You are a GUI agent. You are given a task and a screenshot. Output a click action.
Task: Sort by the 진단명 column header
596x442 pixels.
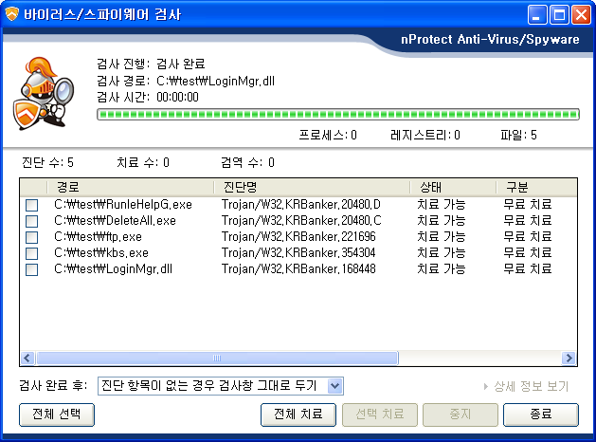(312, 187)
